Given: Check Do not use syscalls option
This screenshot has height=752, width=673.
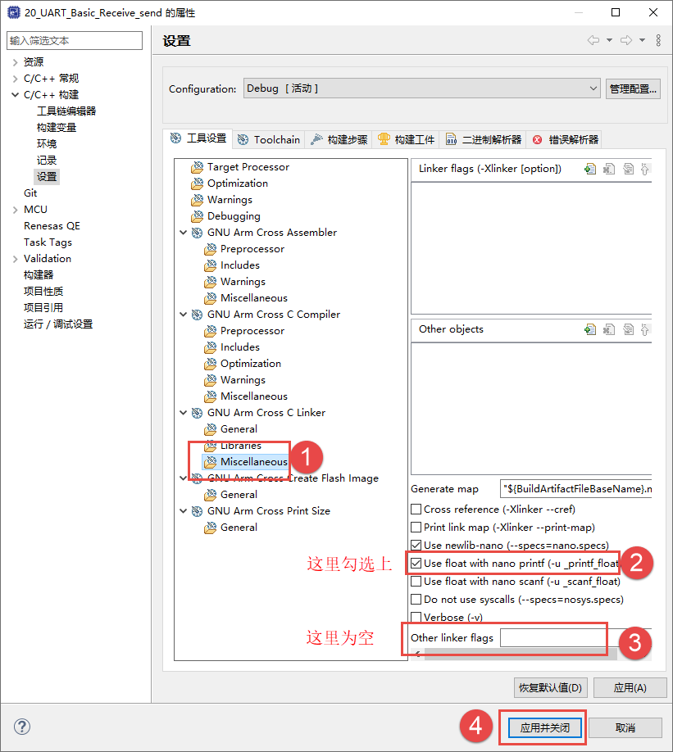Looking at the screenshot, I should (x=416, y=600).
